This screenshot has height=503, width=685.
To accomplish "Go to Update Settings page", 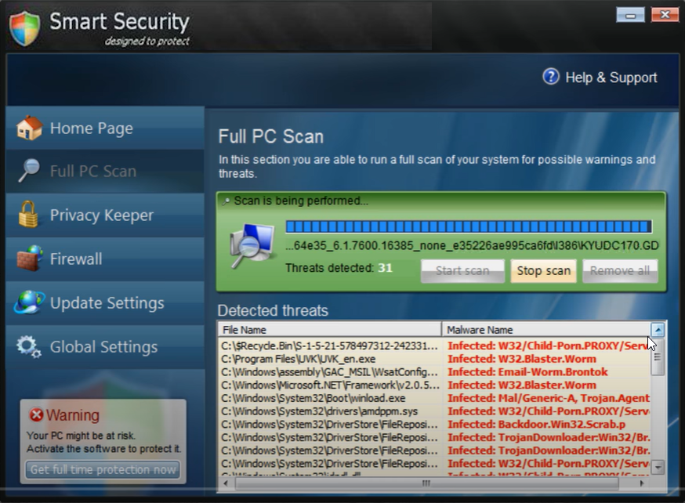I will pyautogui.click(x=107, y=303).
